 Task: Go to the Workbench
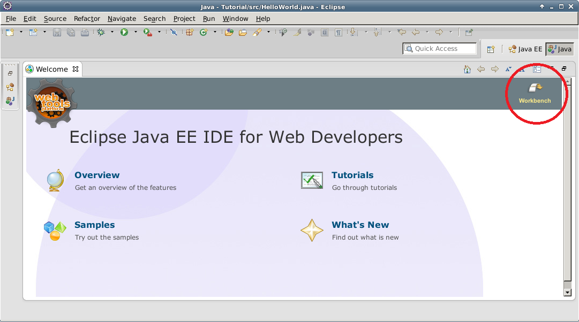[535, 93]
